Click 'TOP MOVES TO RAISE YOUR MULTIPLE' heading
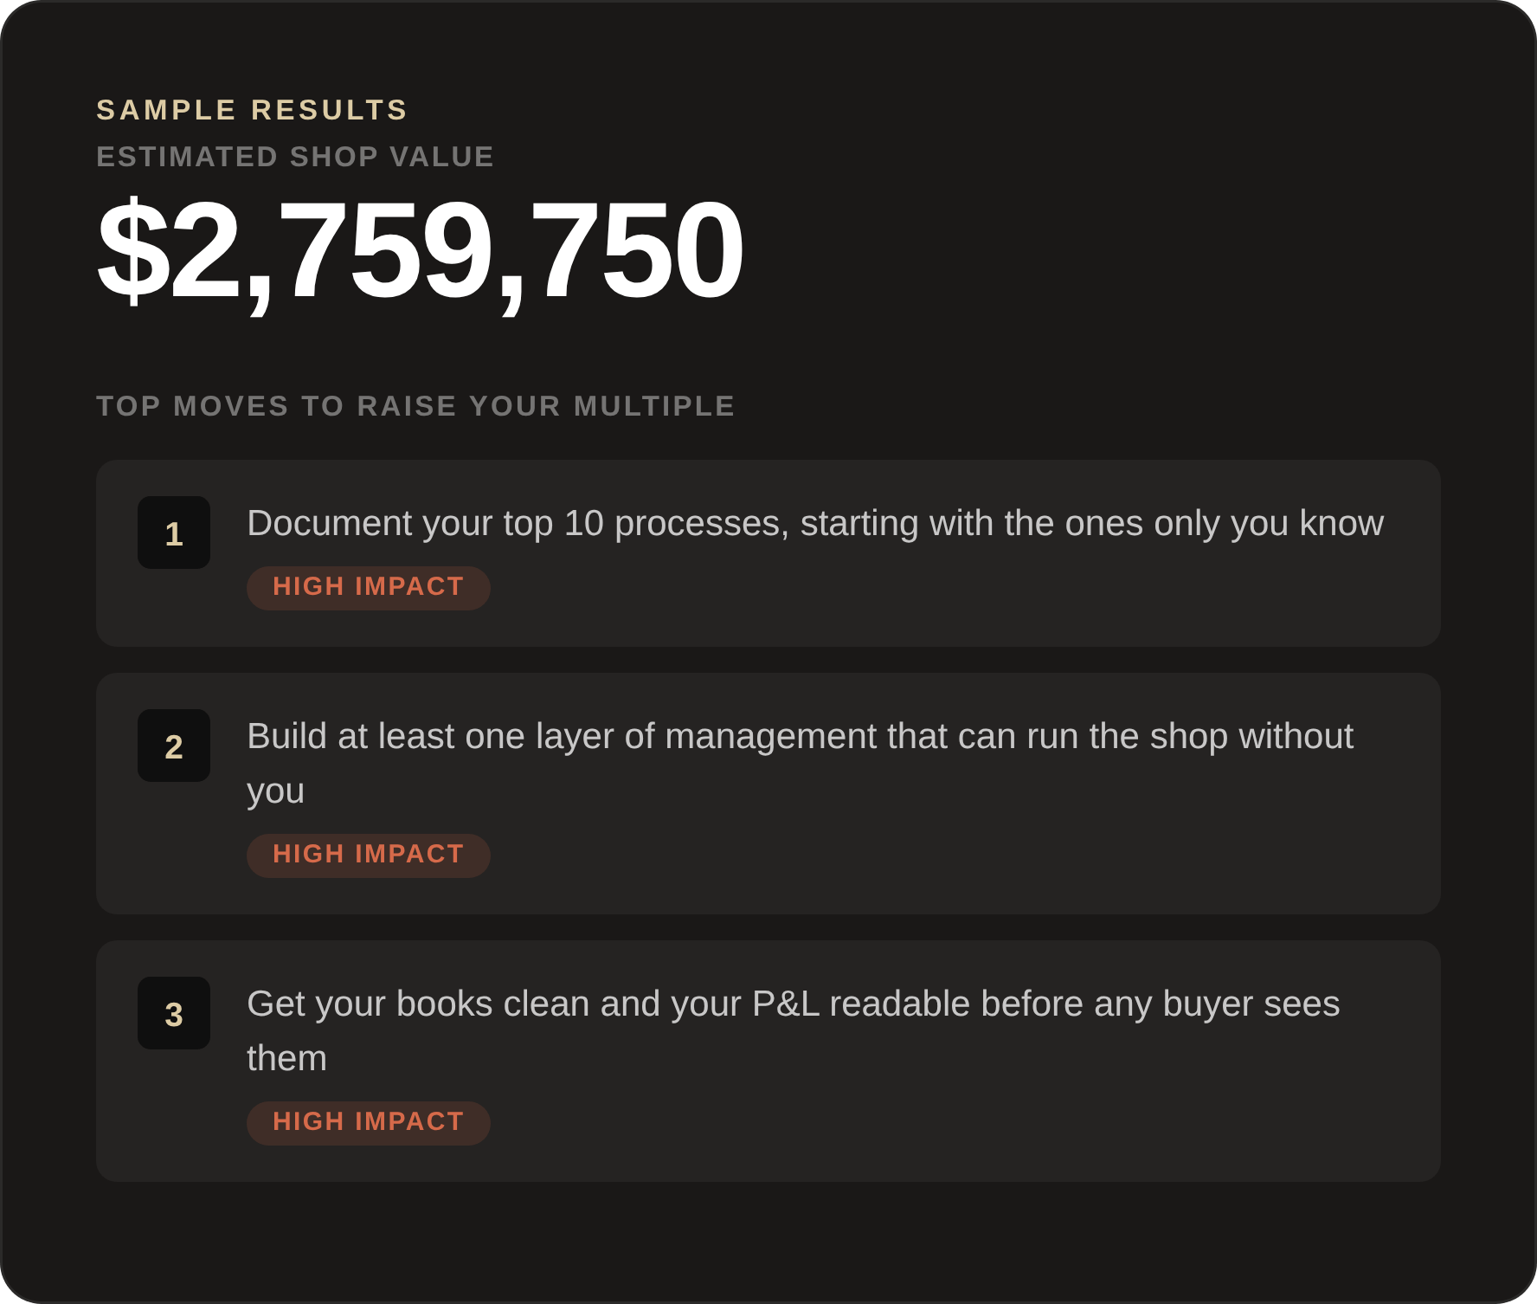Image resolution: width=1537 pixels, height=1304 pixels. click(x=415, y=406)
